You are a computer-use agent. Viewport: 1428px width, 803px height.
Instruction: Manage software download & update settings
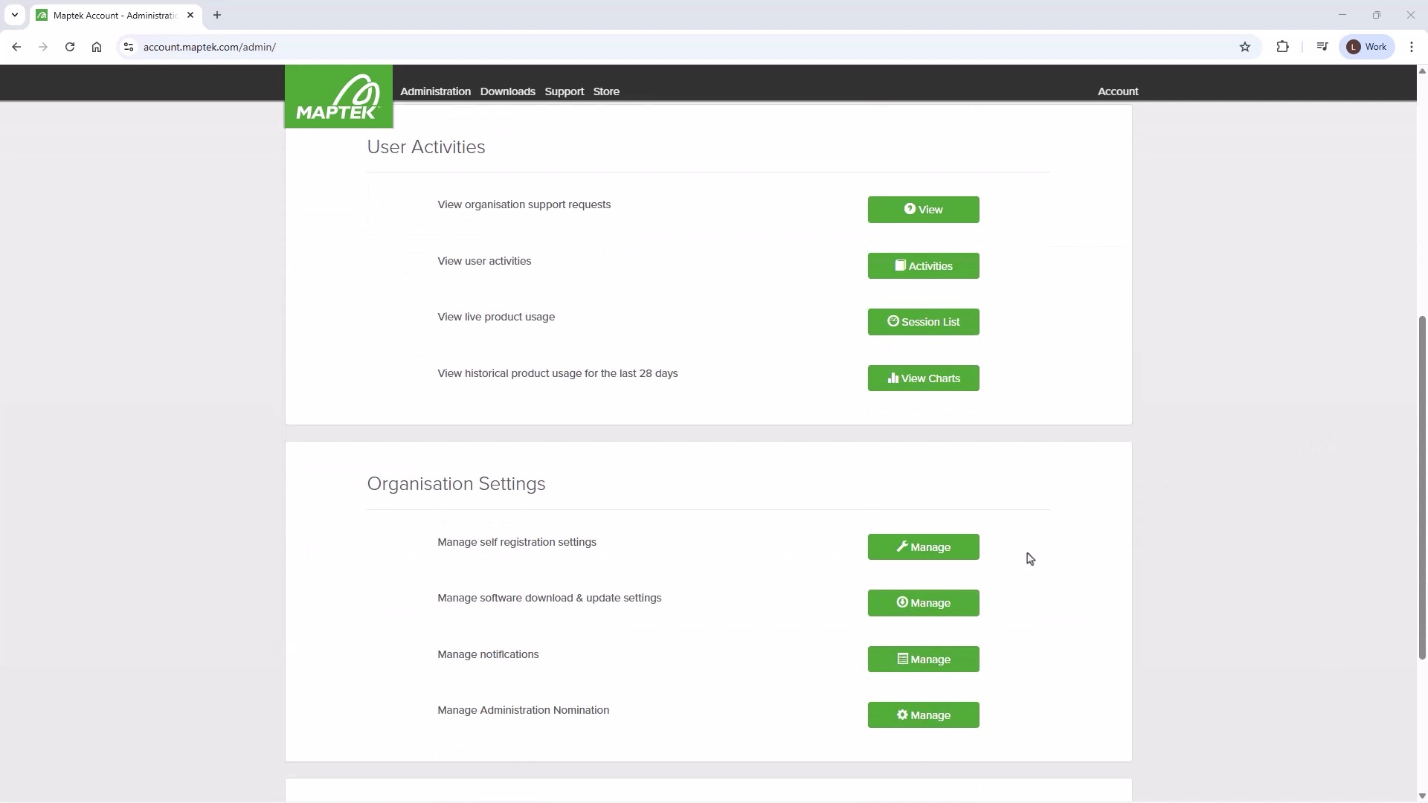[x=923, y=603]
